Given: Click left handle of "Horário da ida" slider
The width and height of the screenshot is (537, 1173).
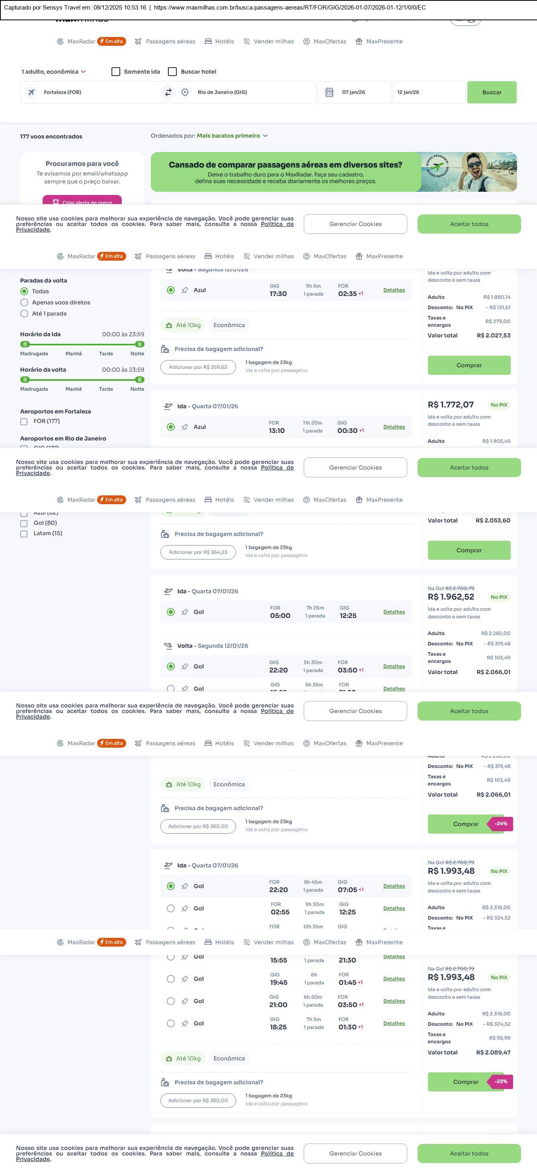Looking at the screenshot, I should coord(25,344).
